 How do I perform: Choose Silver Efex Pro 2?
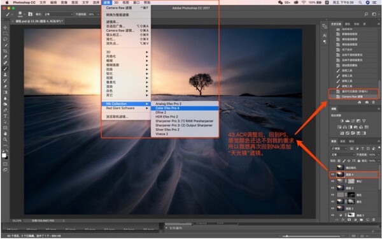coord(185,129)
